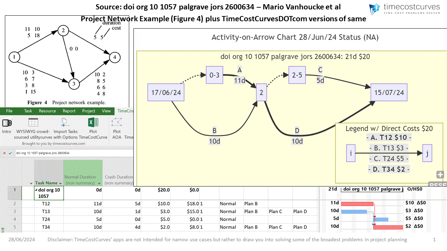Viewport: 447px width, 251px height.
Task: Click the red T12 Gantt bar labeled $10
Action: (357, 204)
